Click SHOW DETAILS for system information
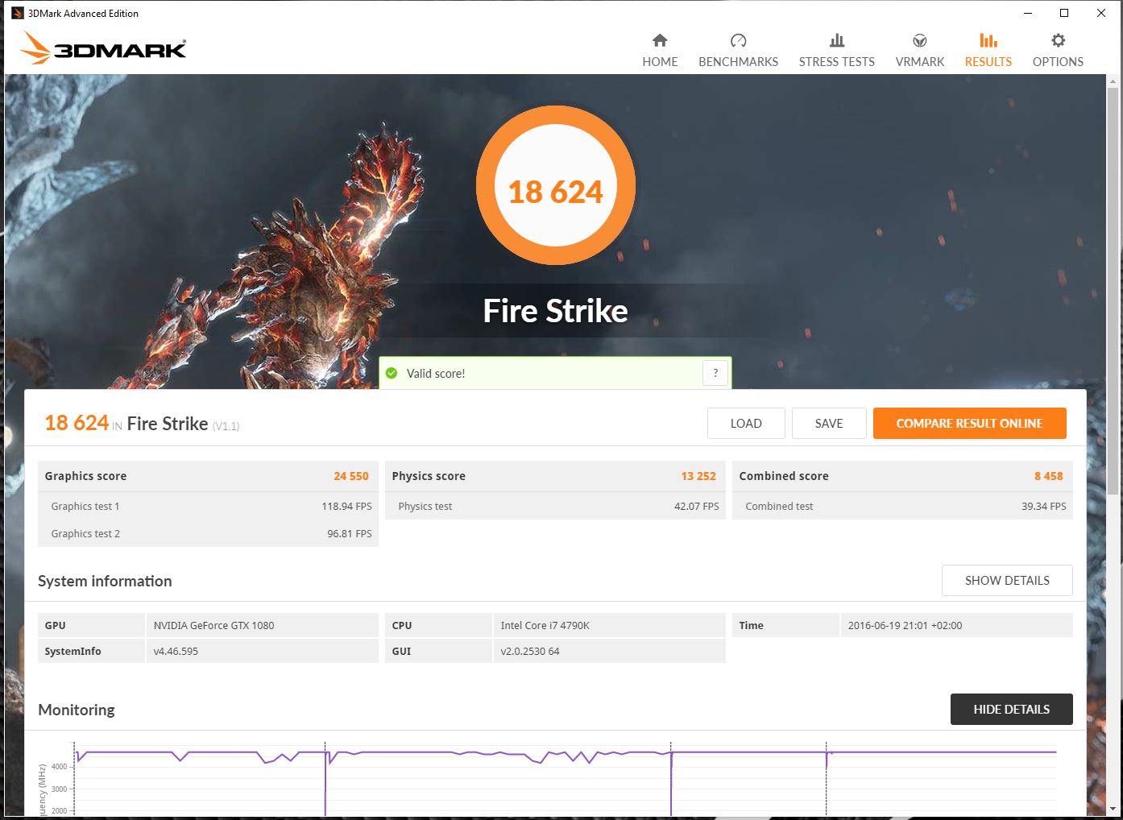This screenshot has width=1123, height=820. (1007, 580)
